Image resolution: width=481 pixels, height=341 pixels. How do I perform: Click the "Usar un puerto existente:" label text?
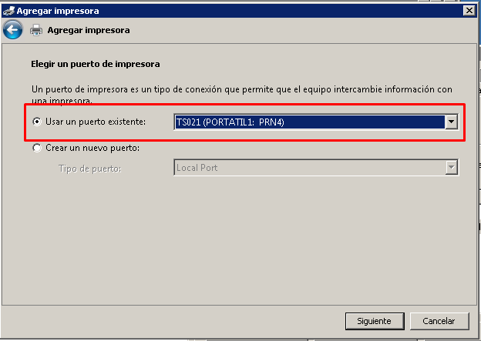96,122
